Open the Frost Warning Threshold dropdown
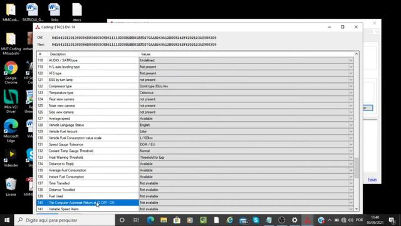The height and width of the screenshot is (226, 401). tap(351, 158)
